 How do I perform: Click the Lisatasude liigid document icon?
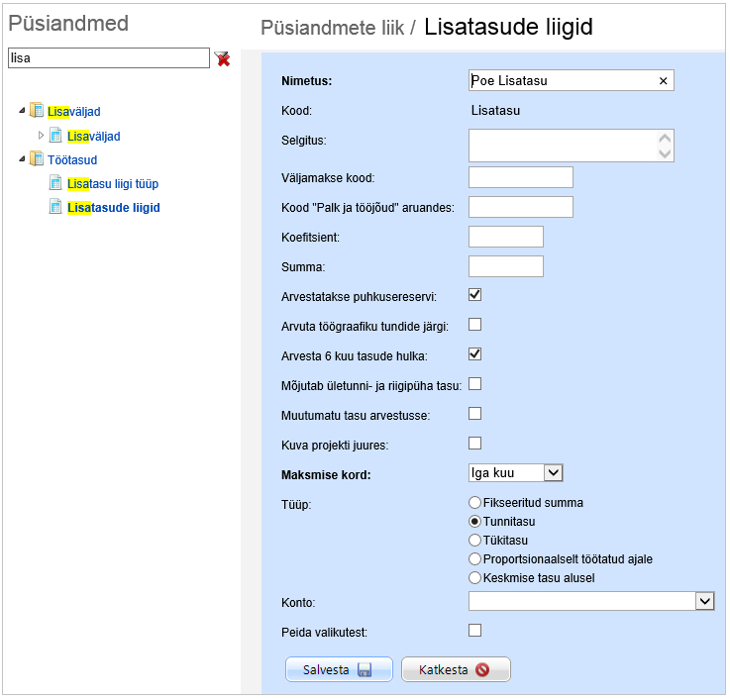tap(56, 207)
